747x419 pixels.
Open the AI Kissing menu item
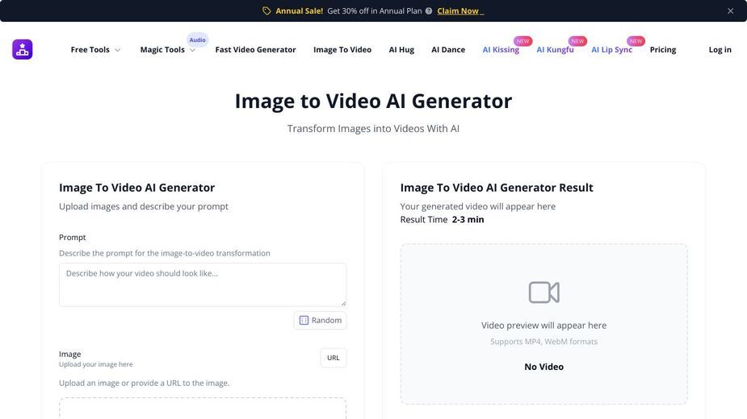501,49
